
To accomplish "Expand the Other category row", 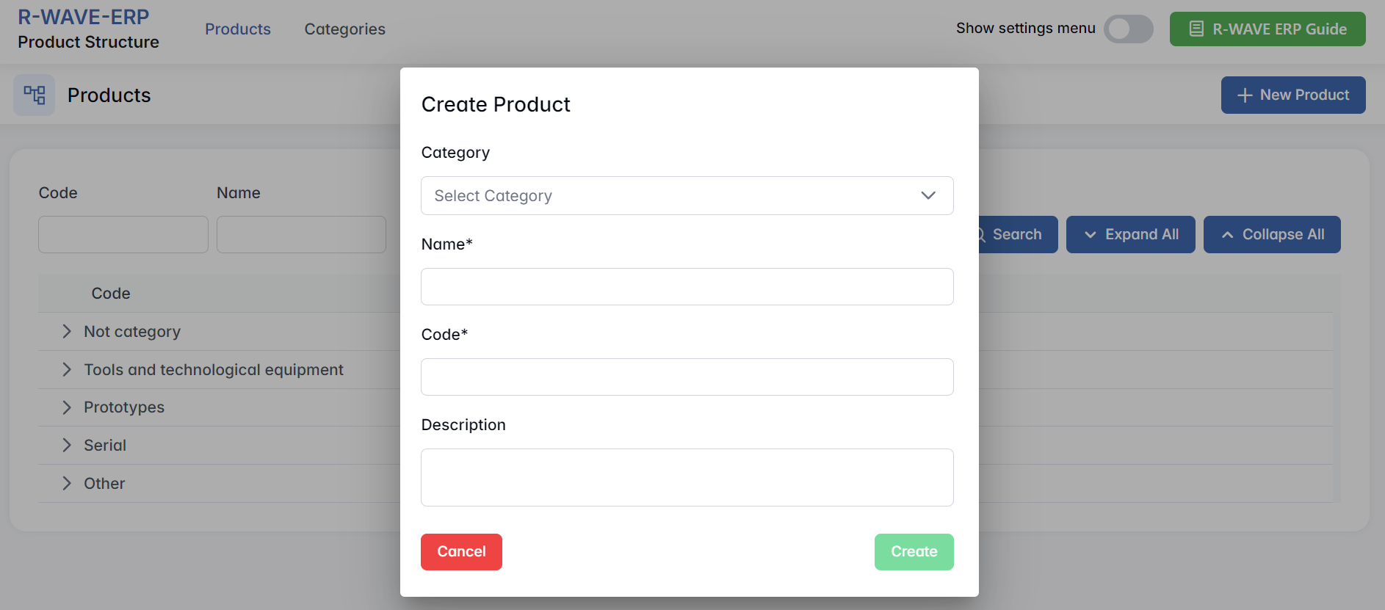I will point(67,484).
